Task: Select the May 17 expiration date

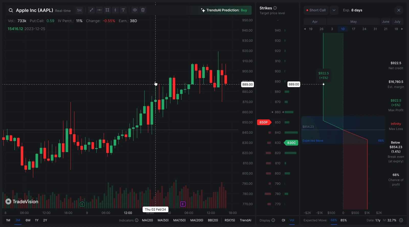Action: (354, 29)
